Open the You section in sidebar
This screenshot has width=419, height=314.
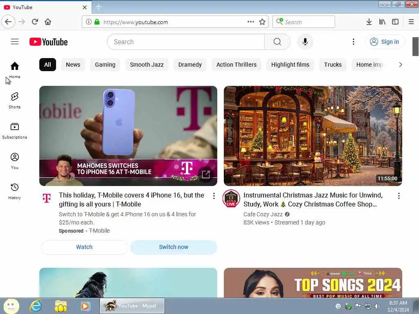15,161
